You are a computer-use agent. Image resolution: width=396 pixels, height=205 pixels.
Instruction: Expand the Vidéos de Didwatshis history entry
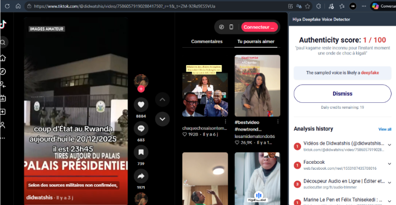coord(389,146)
